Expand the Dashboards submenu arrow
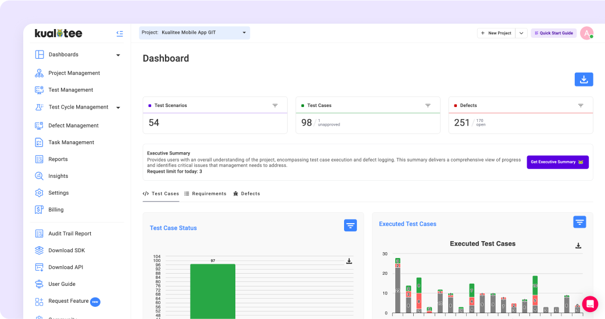 click(118, 55)
